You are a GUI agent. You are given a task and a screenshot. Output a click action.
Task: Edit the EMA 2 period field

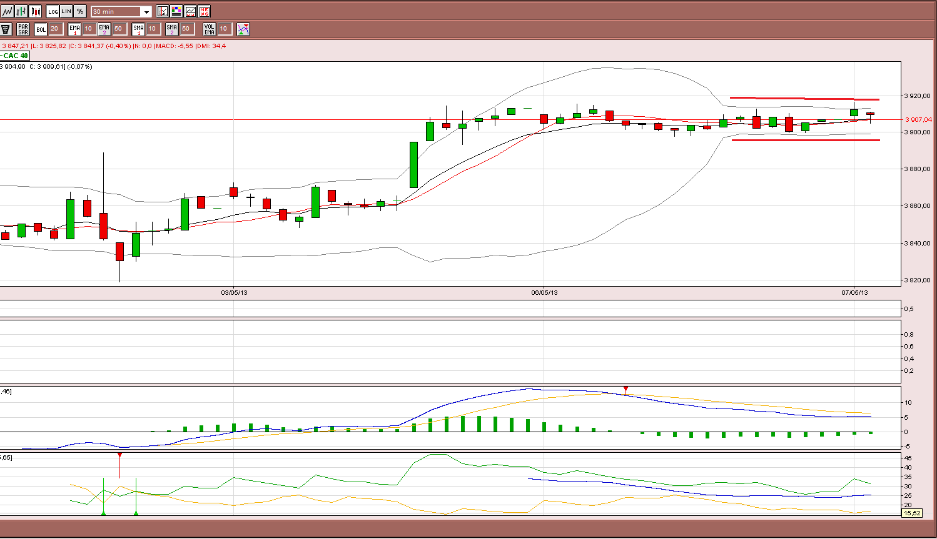[119, 29]
